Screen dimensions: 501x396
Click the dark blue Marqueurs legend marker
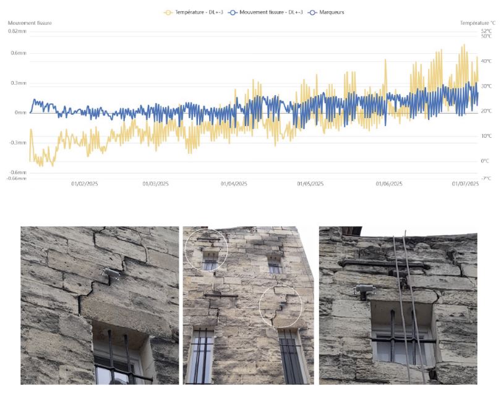312,12
